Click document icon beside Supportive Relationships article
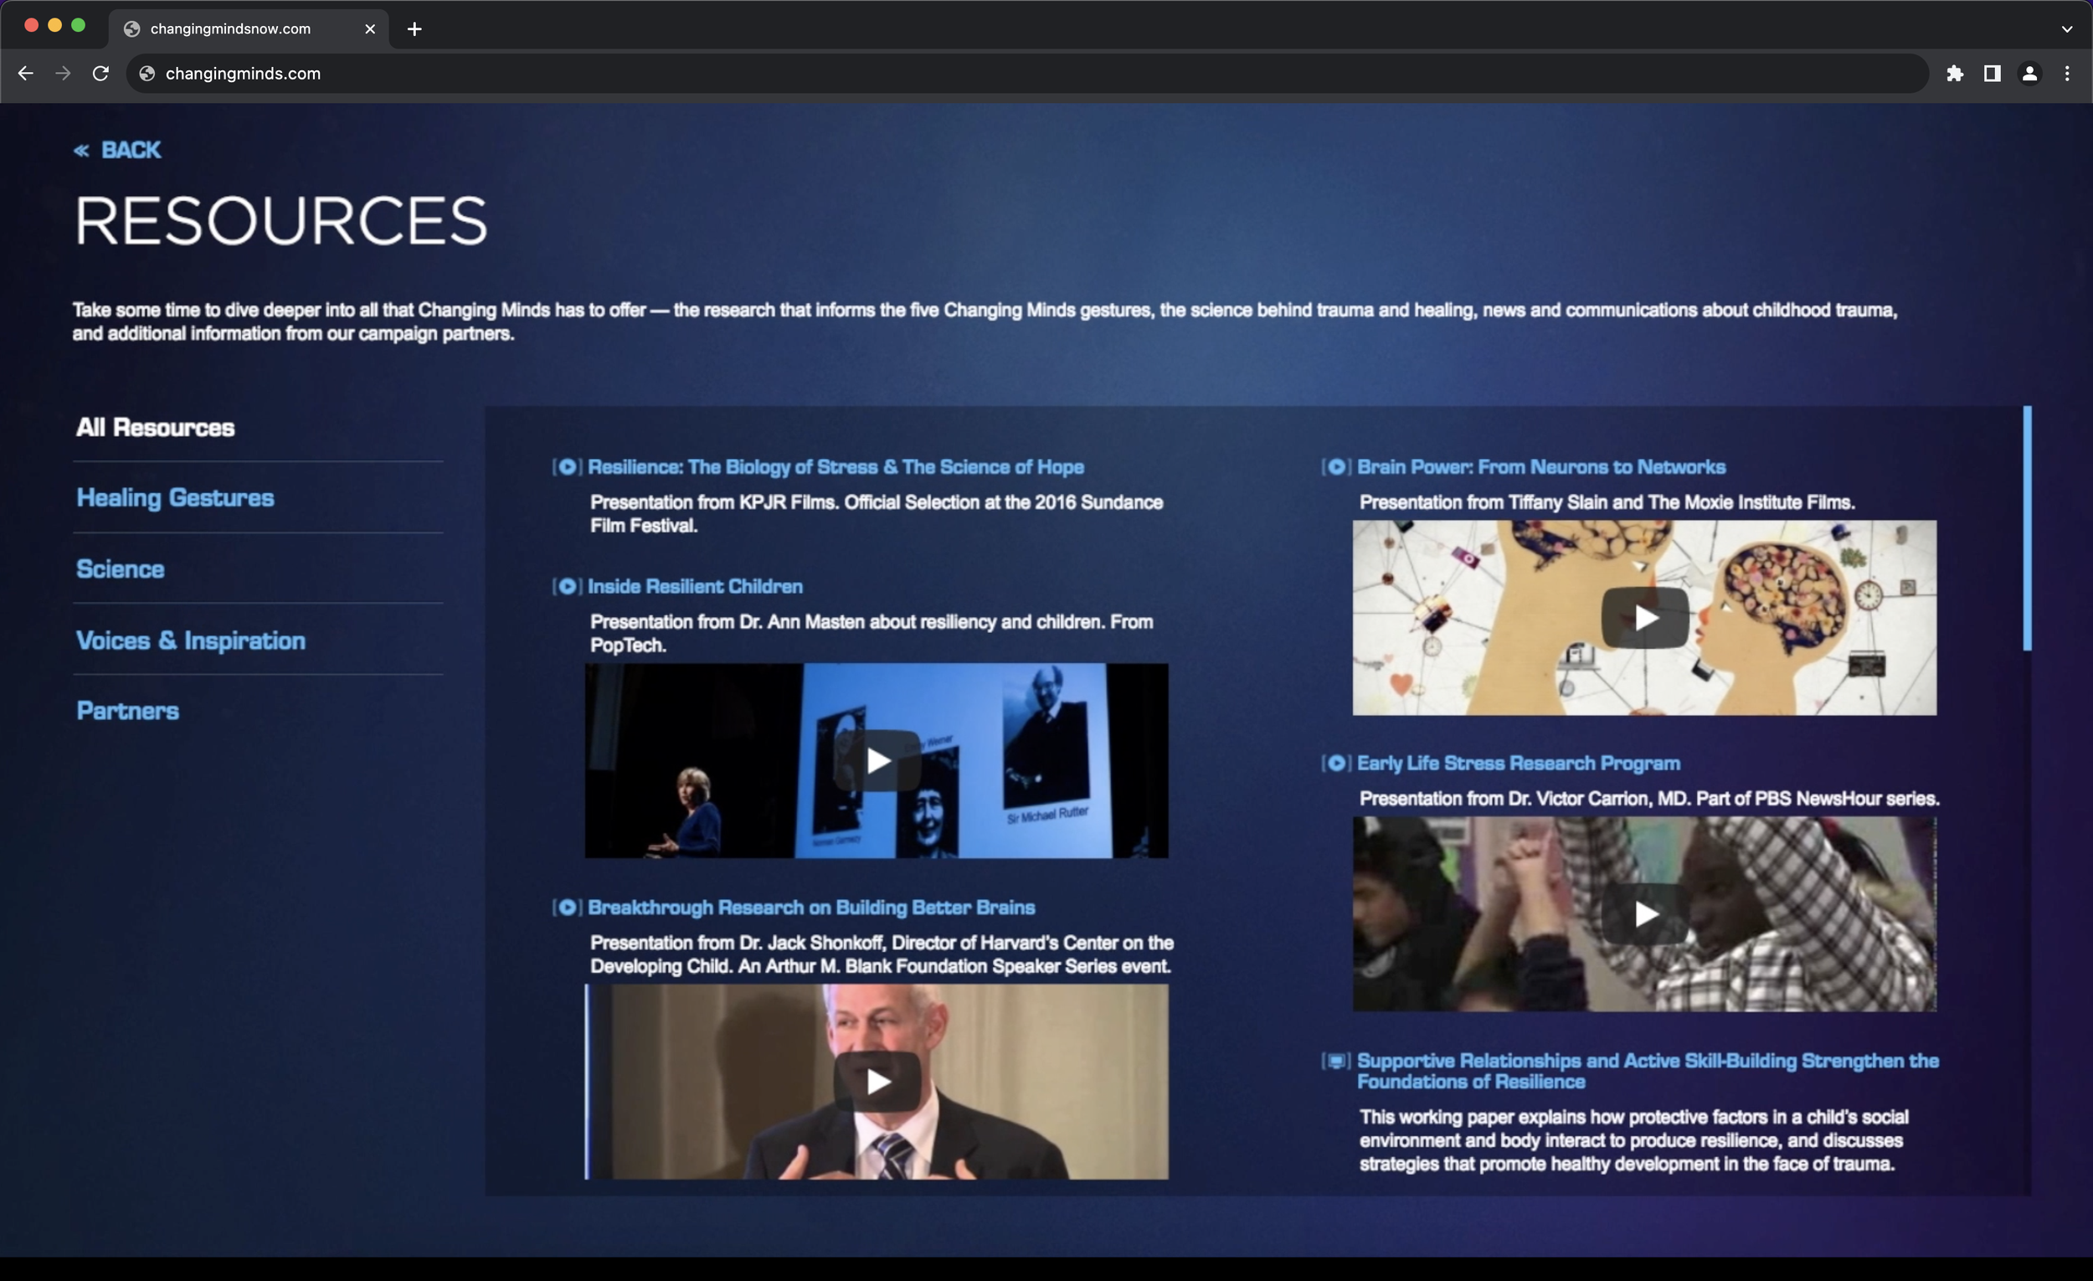This screenshot has height=1281, width=2093. pyautogui.click(x=1335, y=1061)
